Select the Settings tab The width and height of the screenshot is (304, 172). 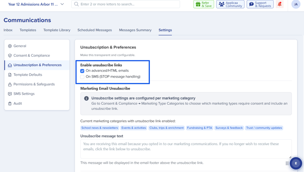click(x=165, y=30)
